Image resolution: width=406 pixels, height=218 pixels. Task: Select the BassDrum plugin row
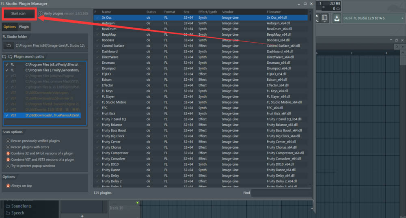tap(201, 29)
